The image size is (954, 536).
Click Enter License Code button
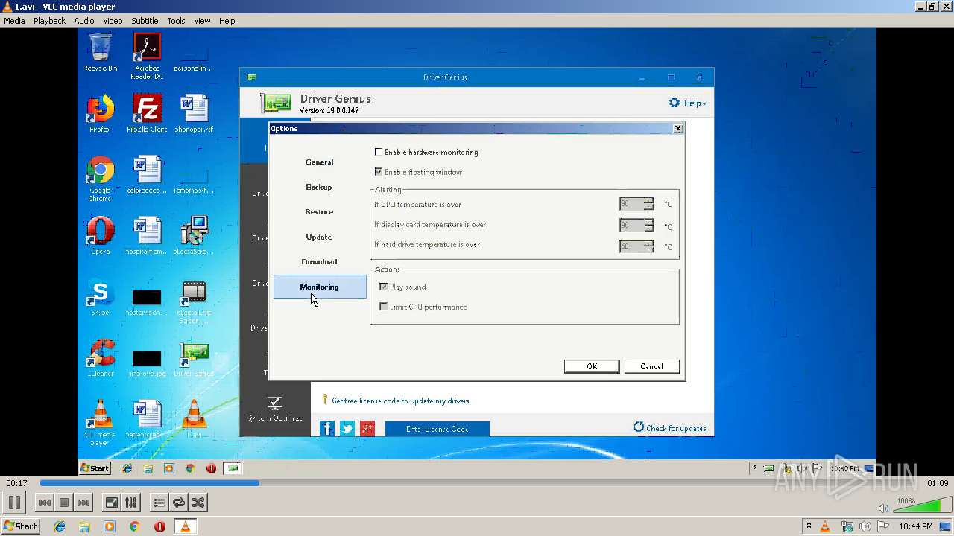click(437, 429)
